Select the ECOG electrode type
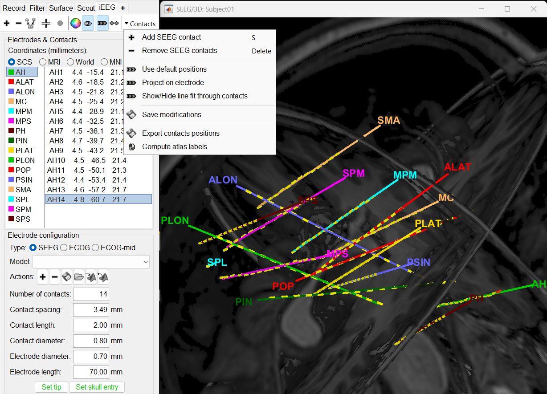547x394 pixels. click(64, 248)
